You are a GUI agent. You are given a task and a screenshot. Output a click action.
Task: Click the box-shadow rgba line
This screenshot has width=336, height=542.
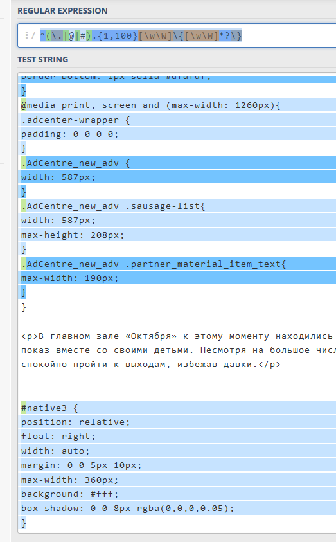[127, 508]
